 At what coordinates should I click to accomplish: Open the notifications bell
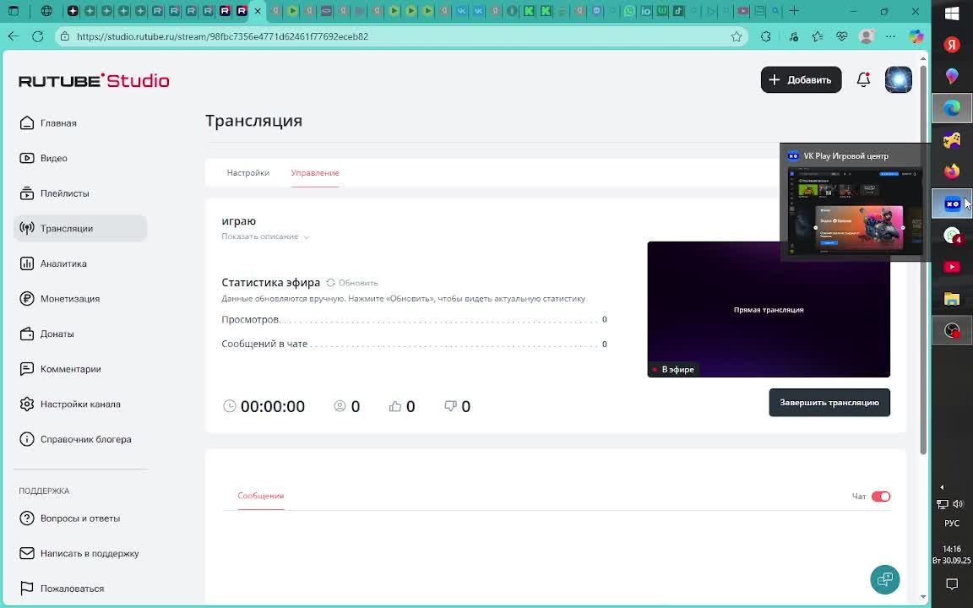click(863, 79)
